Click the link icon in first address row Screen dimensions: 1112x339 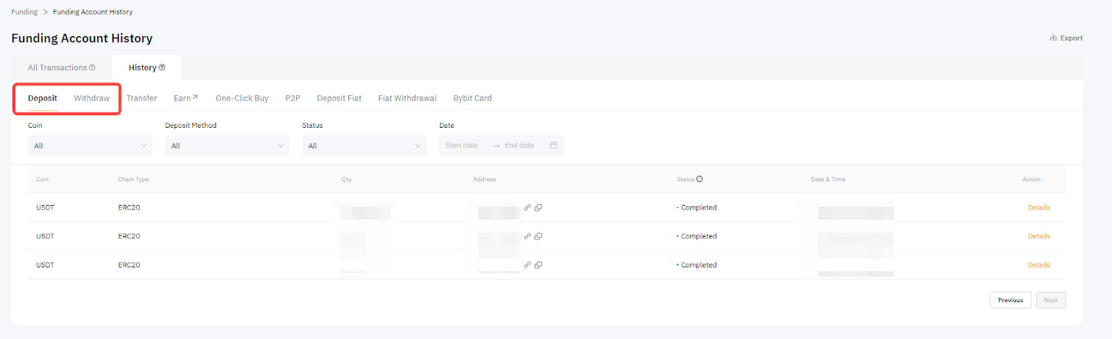(x=528, y=208)
